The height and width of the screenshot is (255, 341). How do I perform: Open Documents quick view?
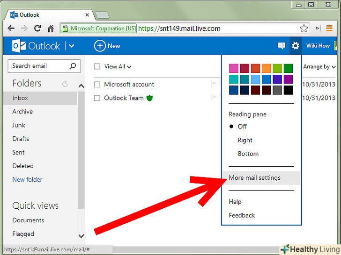[28, 220]
